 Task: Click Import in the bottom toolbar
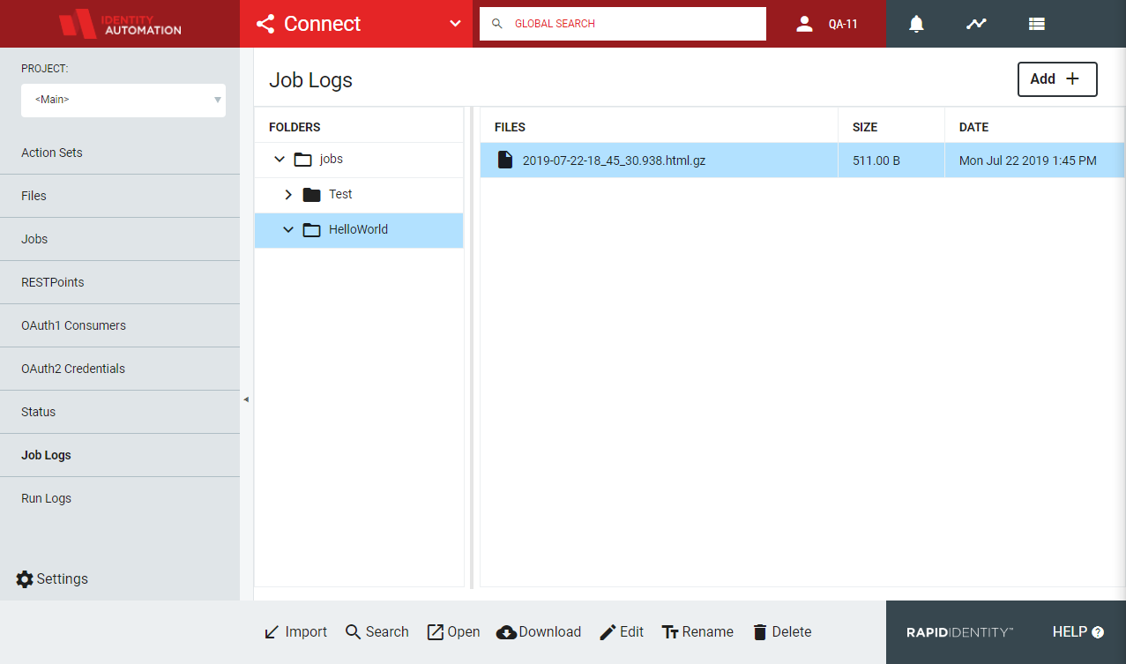point(295,632)
